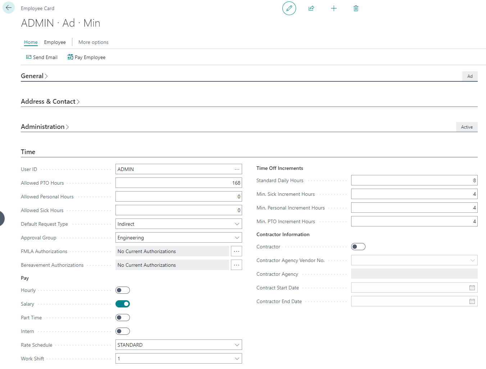Disable the Salary toggle
The width and height of the screenshot is (486, 369).
(122, 303)
